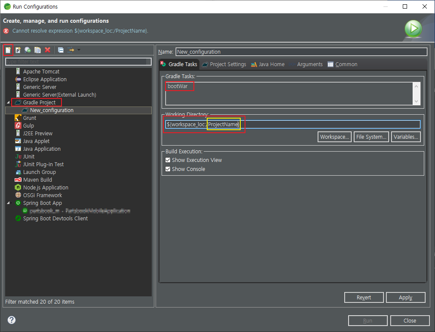The height and width of the screenshot is (332, 435).
Task: Switch to the Project Settings tab
Action: [x=224, y=64]
